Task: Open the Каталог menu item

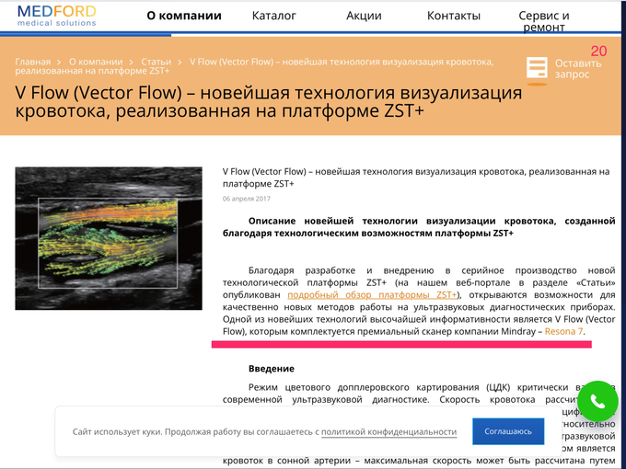Action: [274, 16]
